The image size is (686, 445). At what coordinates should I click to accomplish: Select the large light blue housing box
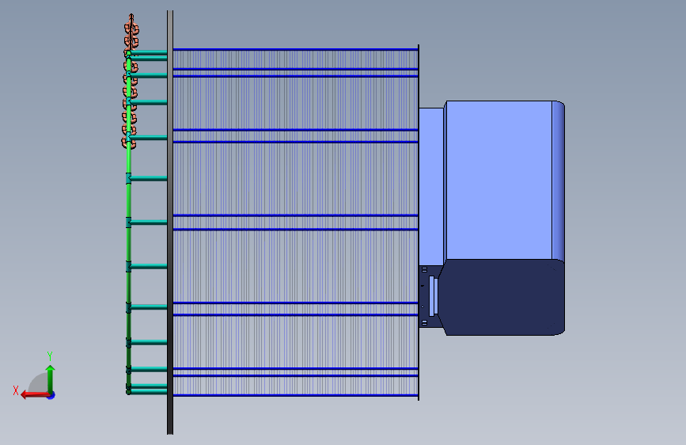(503, 181)
